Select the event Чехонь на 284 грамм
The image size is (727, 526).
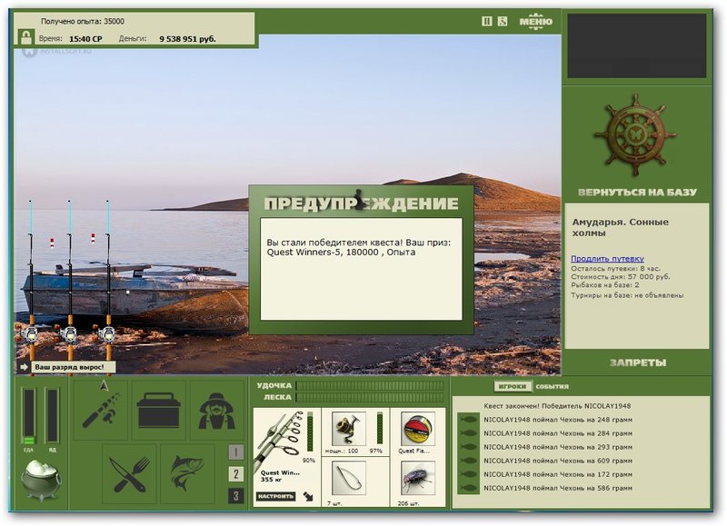[558, 433]
